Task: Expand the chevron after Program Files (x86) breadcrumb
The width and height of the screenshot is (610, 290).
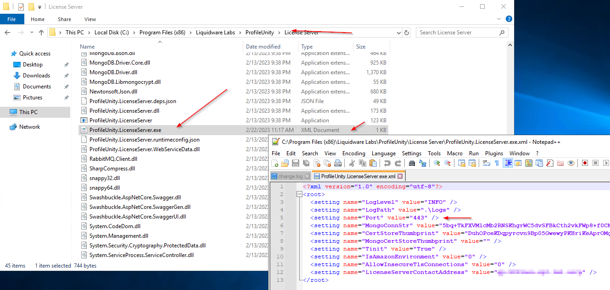Action: pyautogui.click(x=190, y=33)
